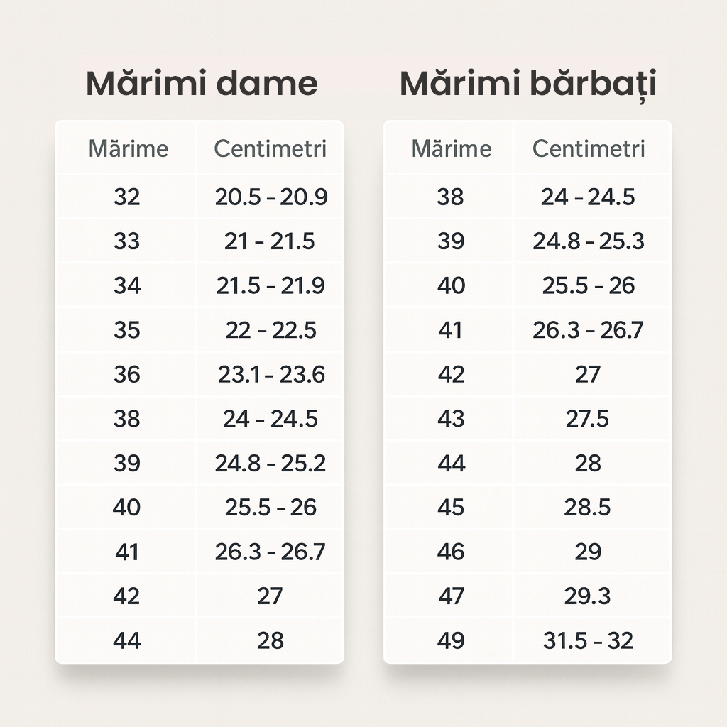Select size 36 in the women's table
Viewport: 727px width, 727px height.
pyautogui.click(x=127, y=374)
